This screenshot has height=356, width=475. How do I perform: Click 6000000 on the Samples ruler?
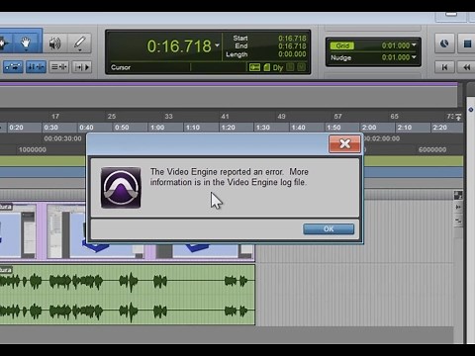click(x=432, y=150)
